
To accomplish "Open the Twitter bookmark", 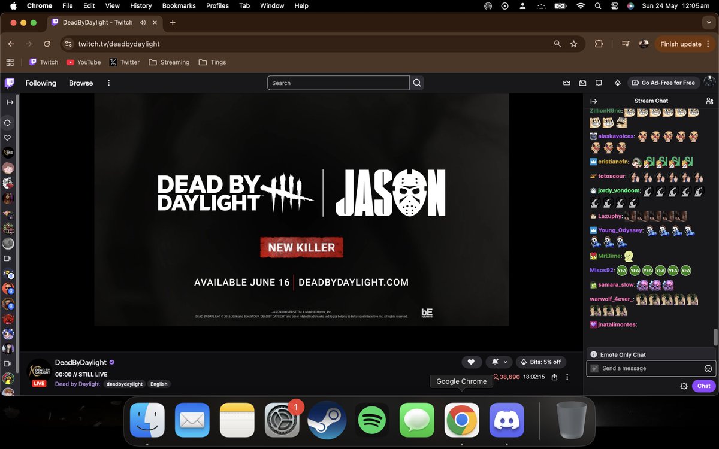I will (125, 62).
